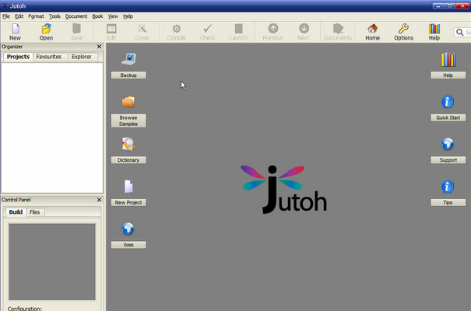The height and width of the screenshot is (311, 471).
Task: Go to Next document icon
Action: (304, 29)
